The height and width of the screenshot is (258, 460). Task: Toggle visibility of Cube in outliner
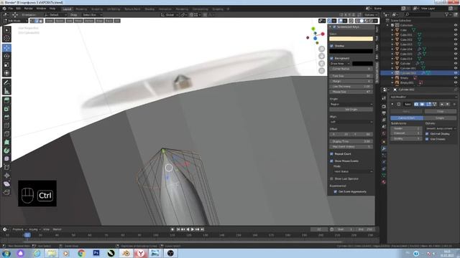[456, 30]
